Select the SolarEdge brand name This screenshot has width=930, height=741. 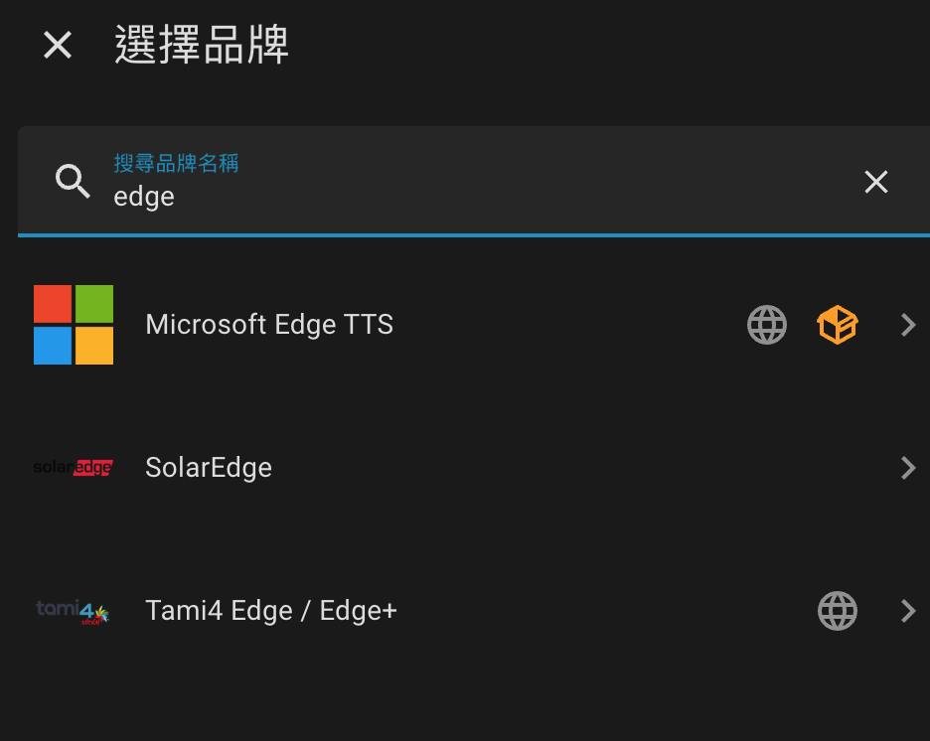coord(209,468)
